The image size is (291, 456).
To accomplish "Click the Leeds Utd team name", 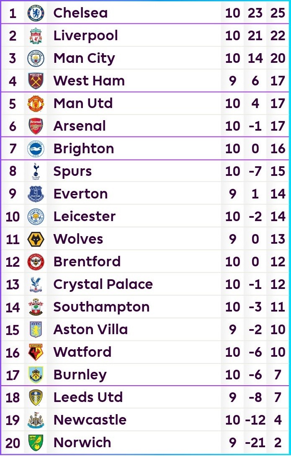I will pos(88,397).
